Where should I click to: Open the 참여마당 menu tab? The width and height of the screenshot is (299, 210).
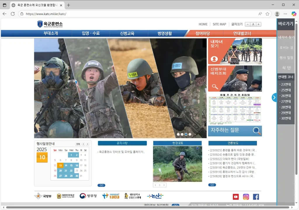(x=203, y=34)
